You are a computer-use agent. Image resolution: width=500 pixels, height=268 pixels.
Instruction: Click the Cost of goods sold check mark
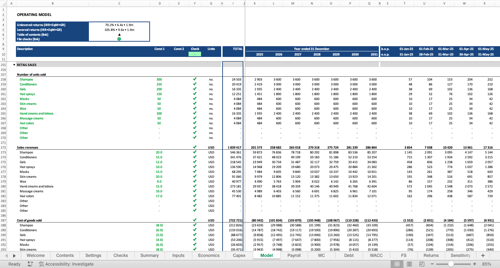tap(195, 220)
